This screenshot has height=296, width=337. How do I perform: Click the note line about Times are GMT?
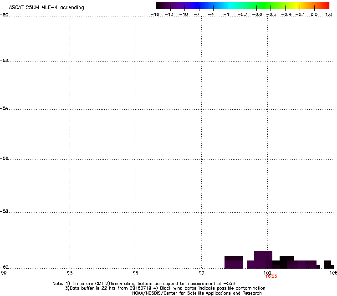(144, 284)
